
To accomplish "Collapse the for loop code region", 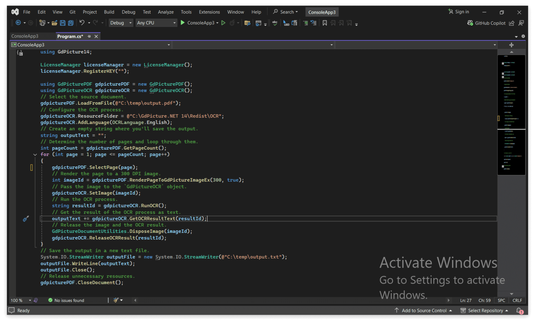I will pos(35,154).
